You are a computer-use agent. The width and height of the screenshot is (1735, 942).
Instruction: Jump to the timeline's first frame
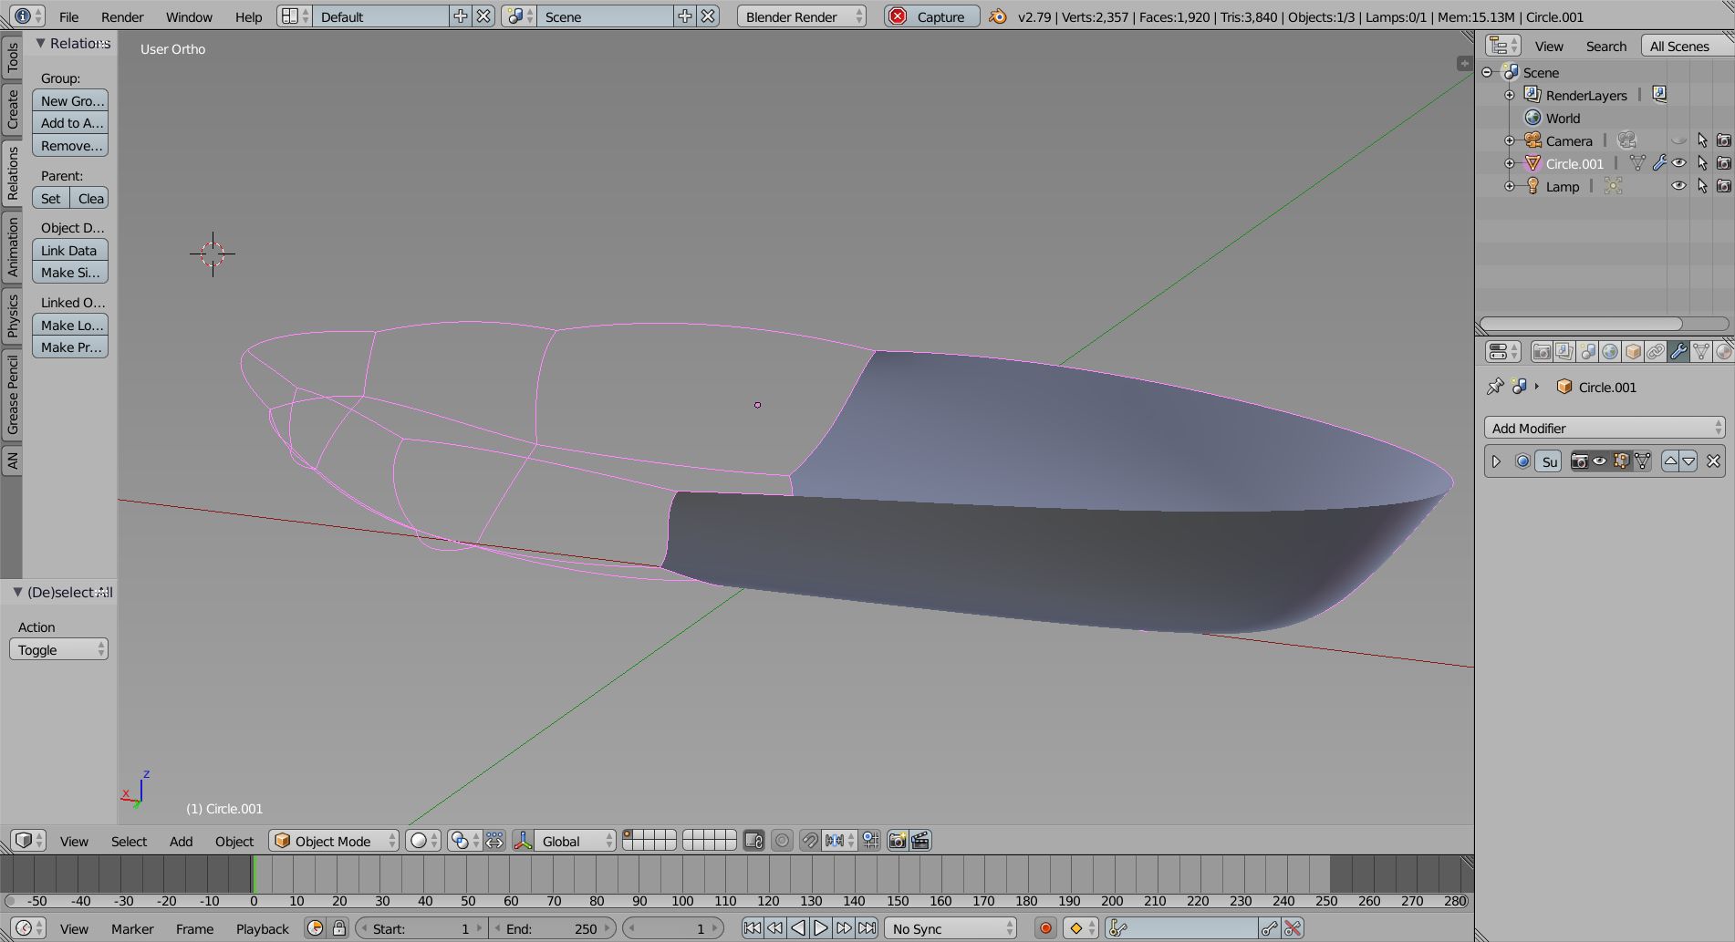pyautogui.click(x=752, y=928)
